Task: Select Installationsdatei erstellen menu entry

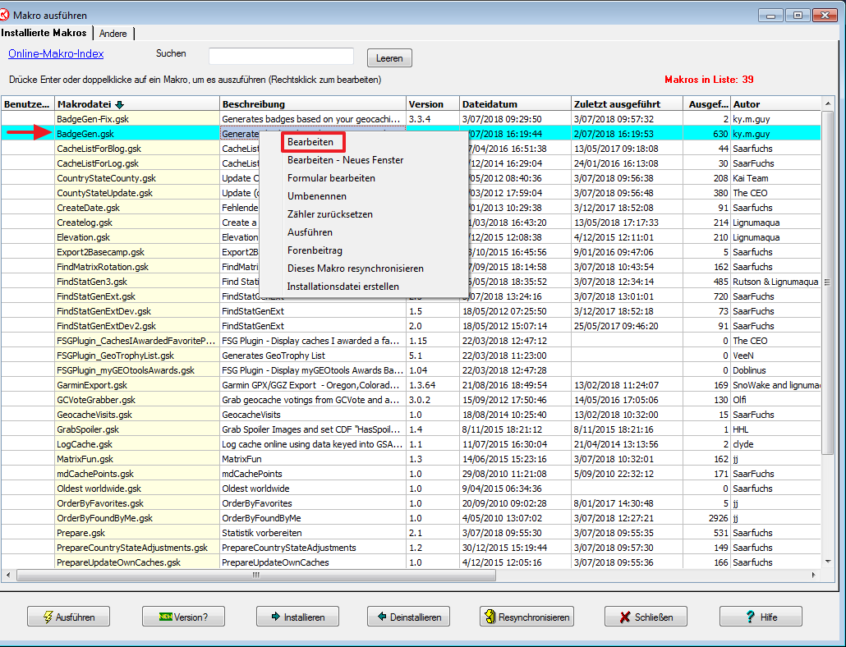Action: coord(343,287)
